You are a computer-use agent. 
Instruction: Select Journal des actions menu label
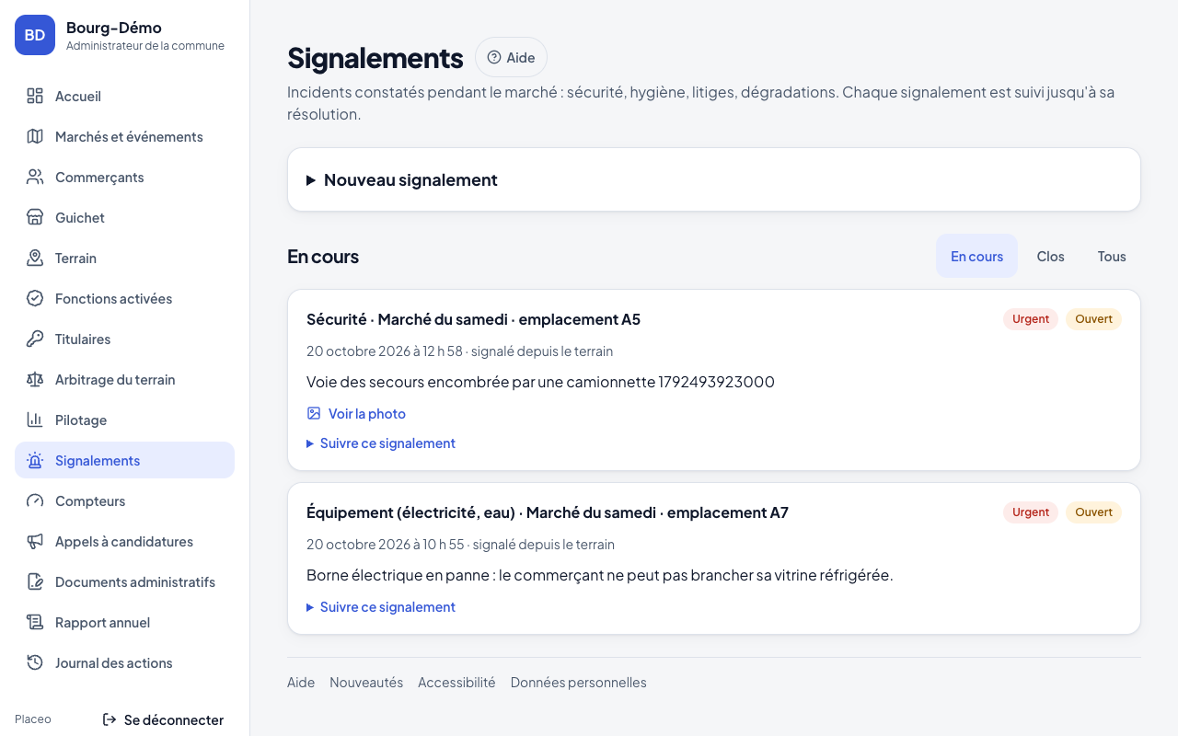[x=114, y=662]
